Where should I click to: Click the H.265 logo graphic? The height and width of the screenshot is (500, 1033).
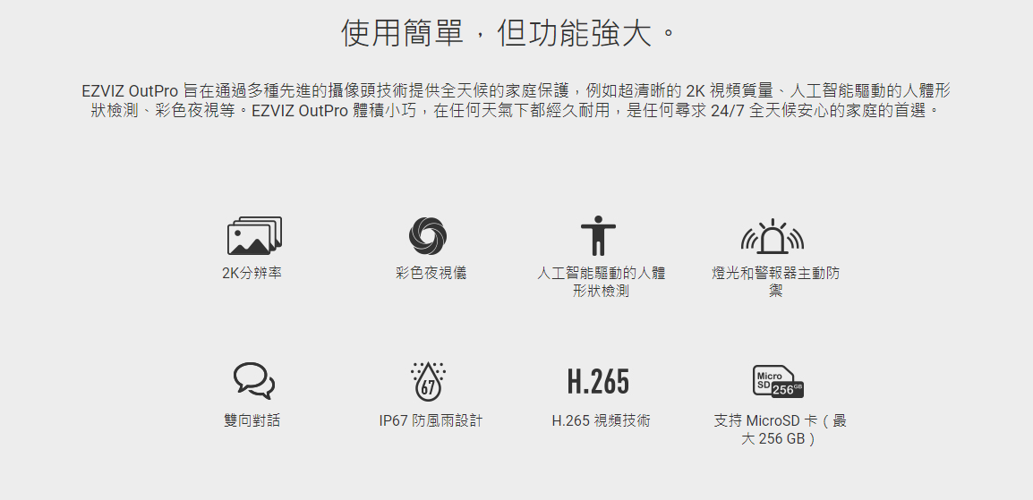598,382
